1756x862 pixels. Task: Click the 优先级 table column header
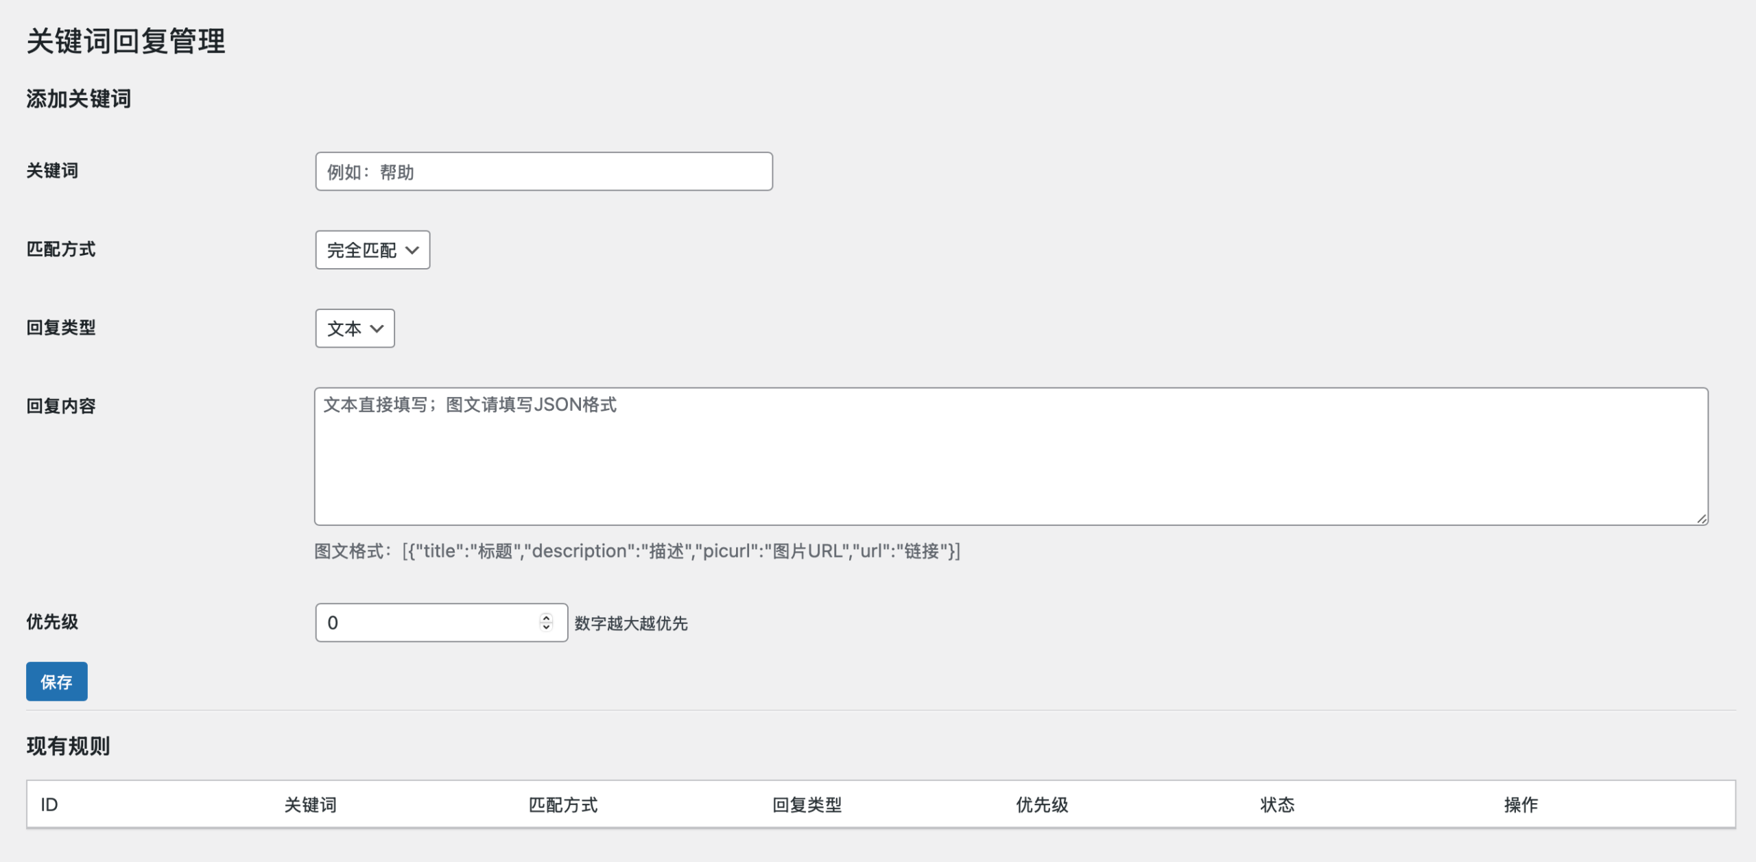(x=1042, y=804)
